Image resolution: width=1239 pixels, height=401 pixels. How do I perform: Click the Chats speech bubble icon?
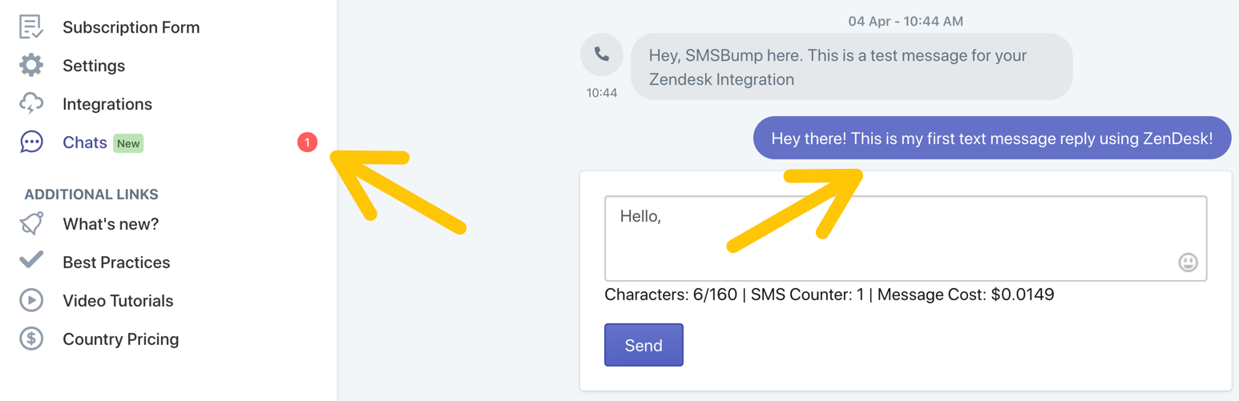31,142
